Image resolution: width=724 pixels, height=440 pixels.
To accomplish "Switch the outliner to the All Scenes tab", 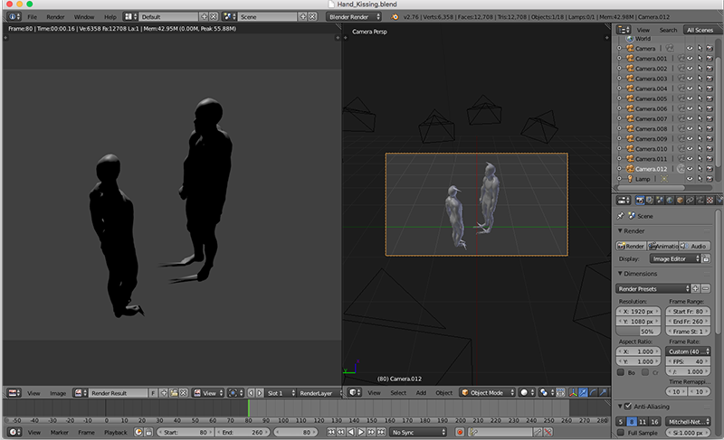I will (x=700, y=30).
